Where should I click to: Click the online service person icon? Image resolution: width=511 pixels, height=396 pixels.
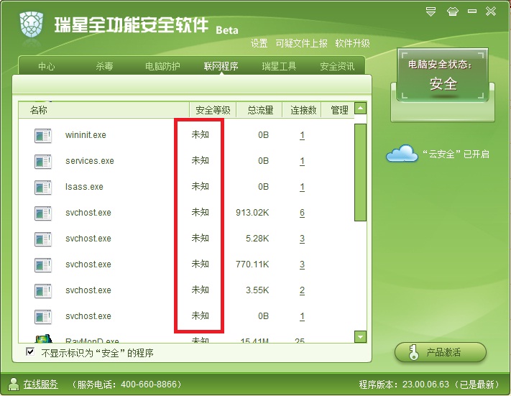pos(14,385)
